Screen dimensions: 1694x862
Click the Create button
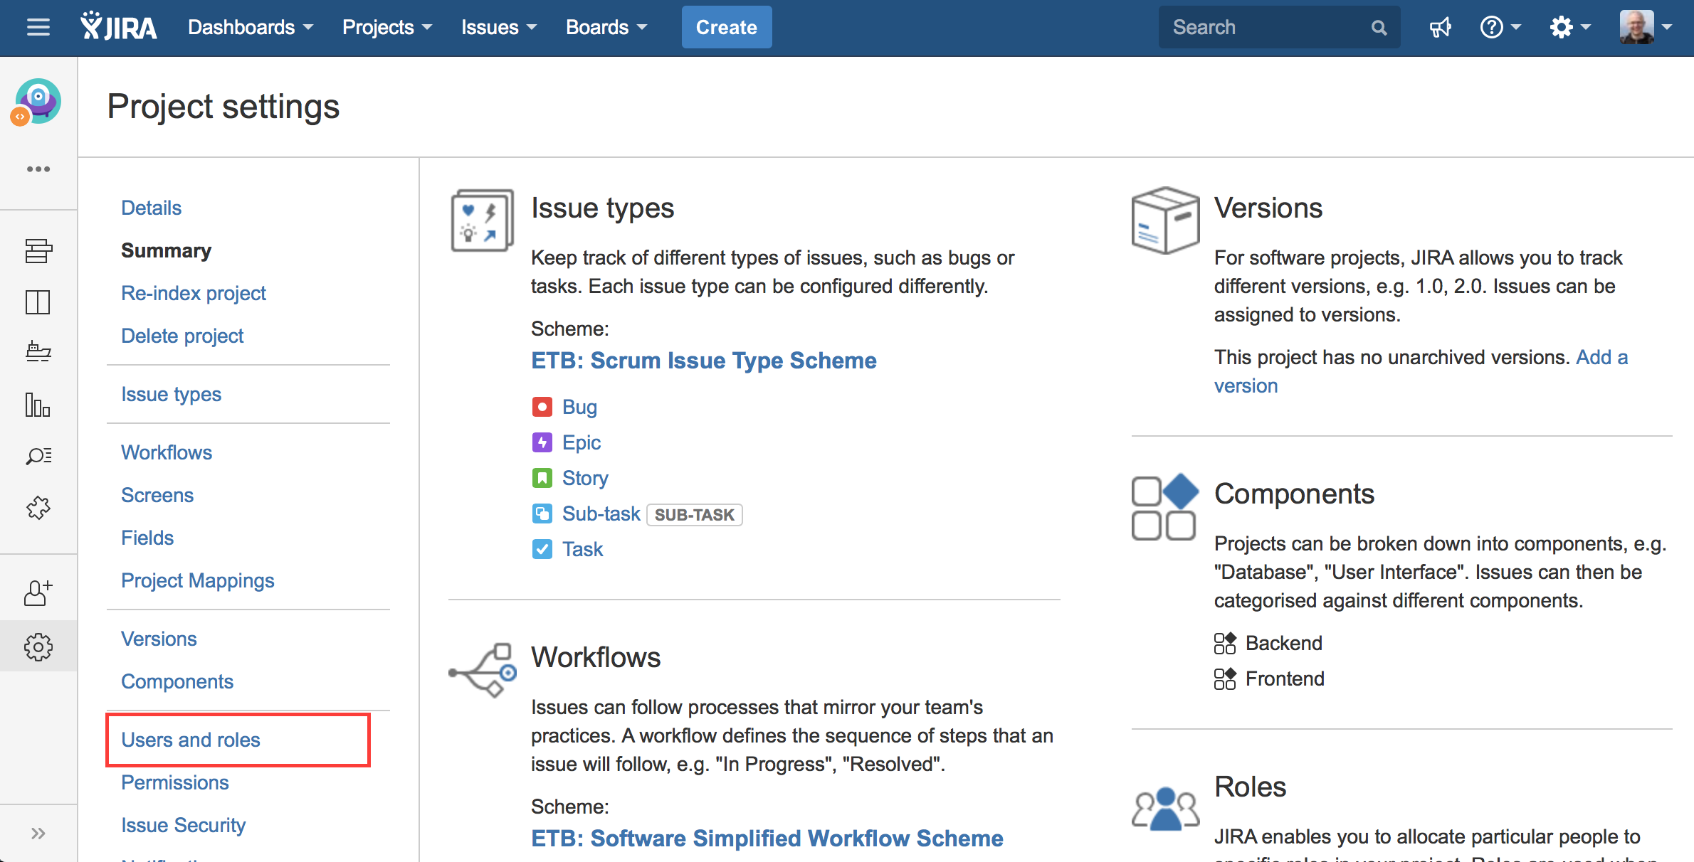point(727,27)
